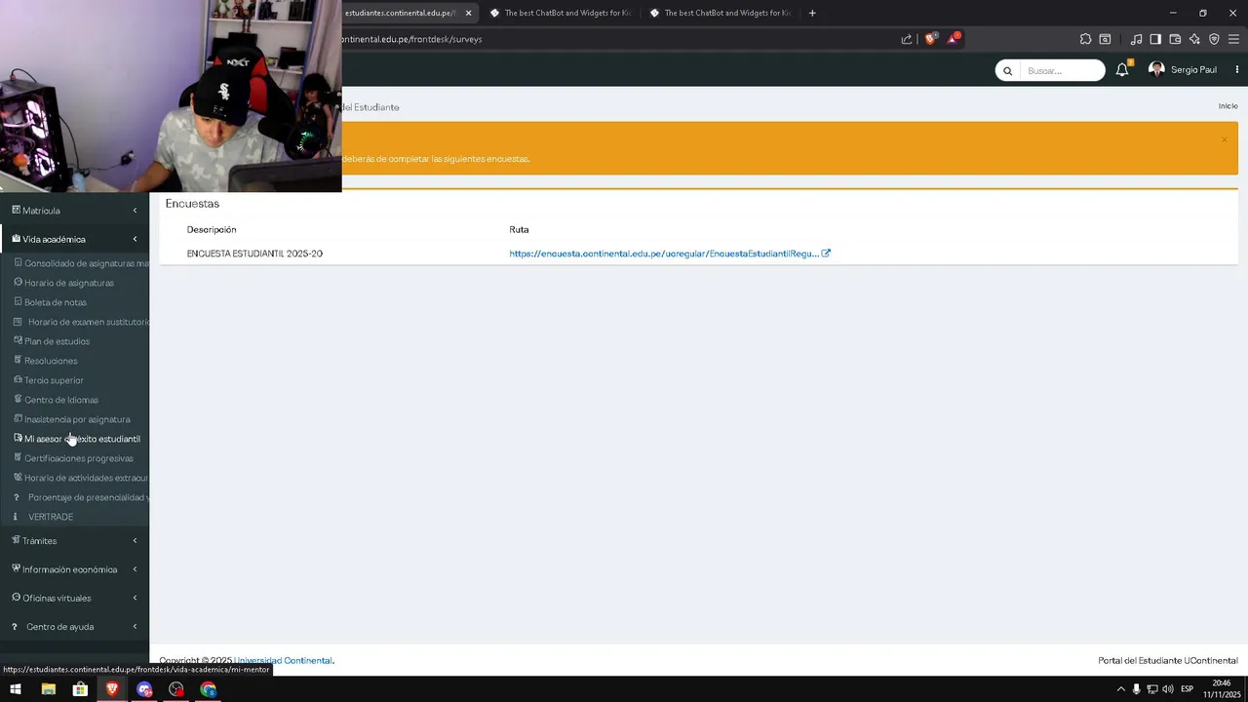Open the Leo AI sparkle icon

pyautogui.click(x=1194, y=39)
